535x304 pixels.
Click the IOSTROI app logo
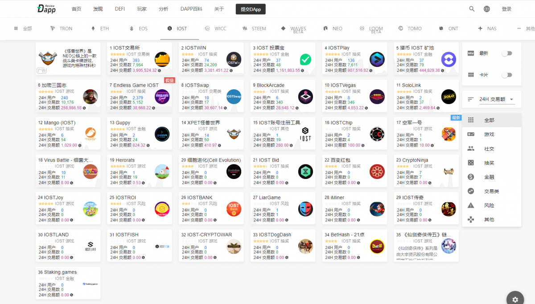tap(162, 209)
